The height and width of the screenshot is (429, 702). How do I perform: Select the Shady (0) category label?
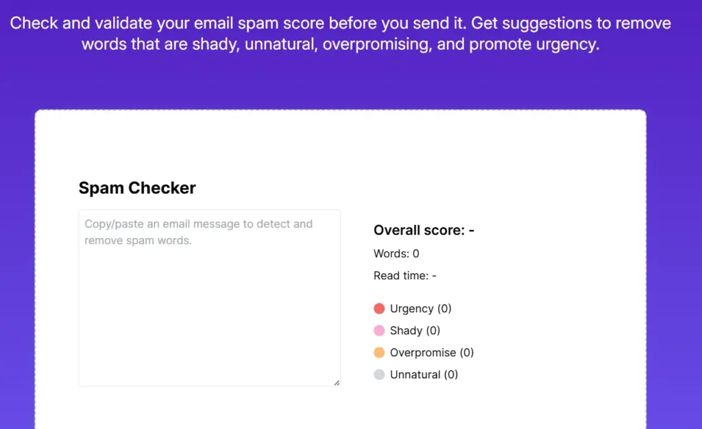(x=414, y=330)
